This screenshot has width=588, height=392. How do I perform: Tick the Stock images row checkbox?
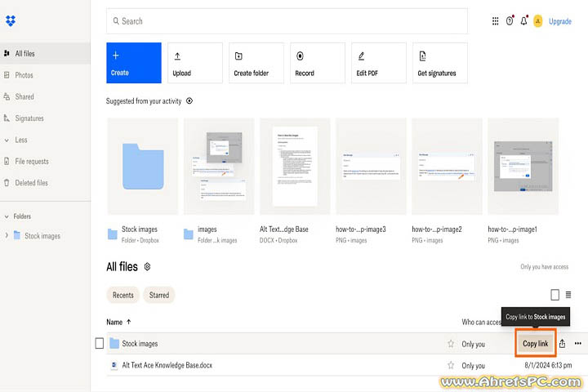click(x=100, y=343)
